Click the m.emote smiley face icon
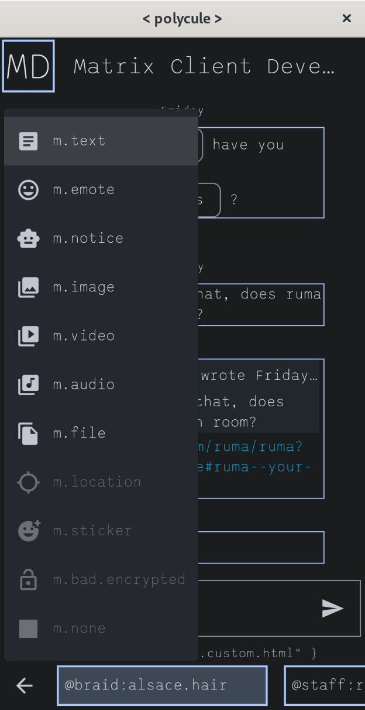Screen dimensions: 365x710 [x=29, y=190]
